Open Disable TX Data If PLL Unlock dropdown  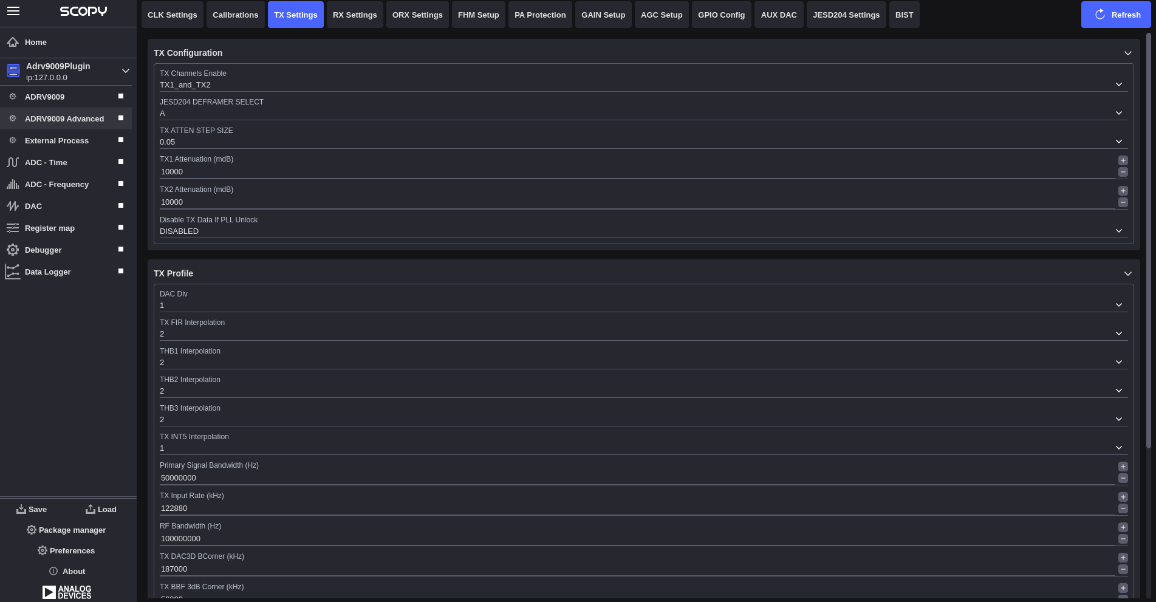pyautogui.click(x=643, y=231)
